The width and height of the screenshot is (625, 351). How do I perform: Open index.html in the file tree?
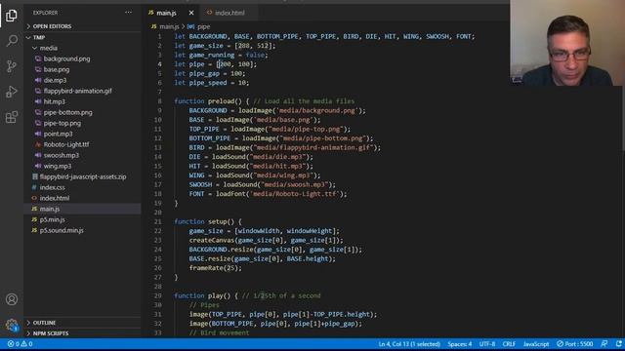55,198
